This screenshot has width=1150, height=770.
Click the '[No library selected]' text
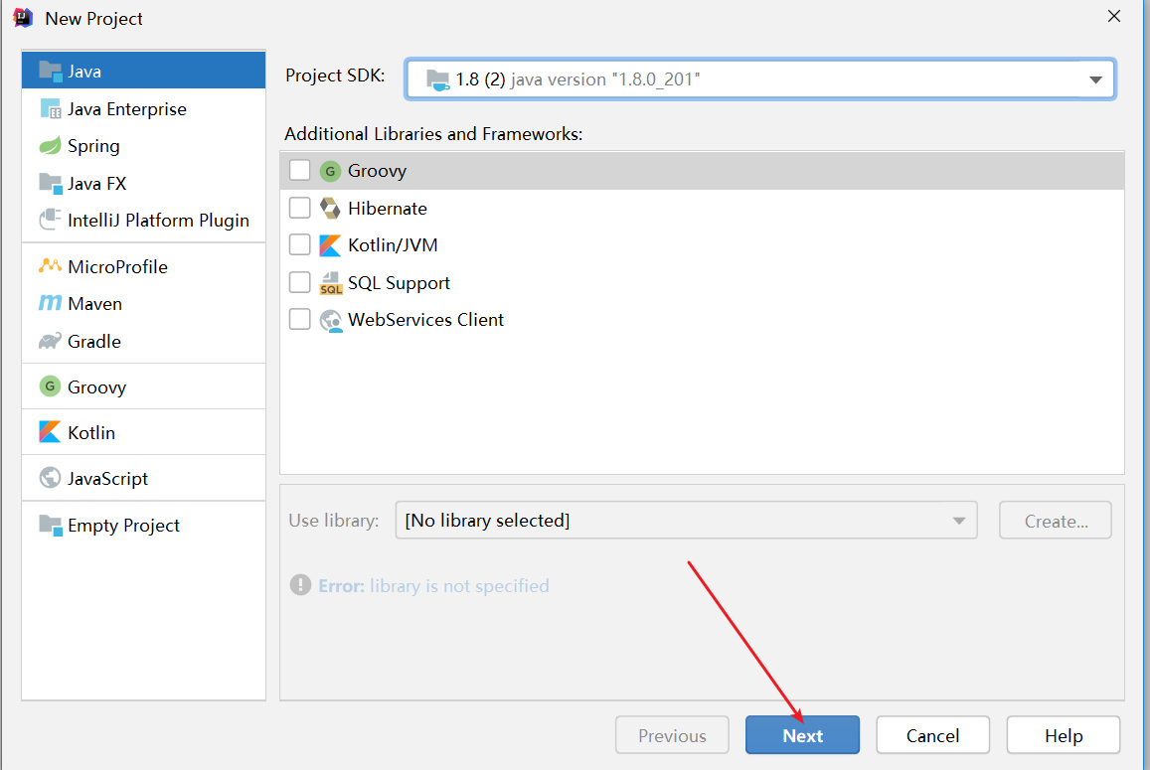click(x=487, y=520)
